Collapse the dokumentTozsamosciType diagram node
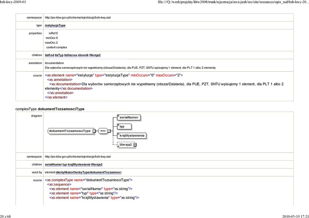 94,131
